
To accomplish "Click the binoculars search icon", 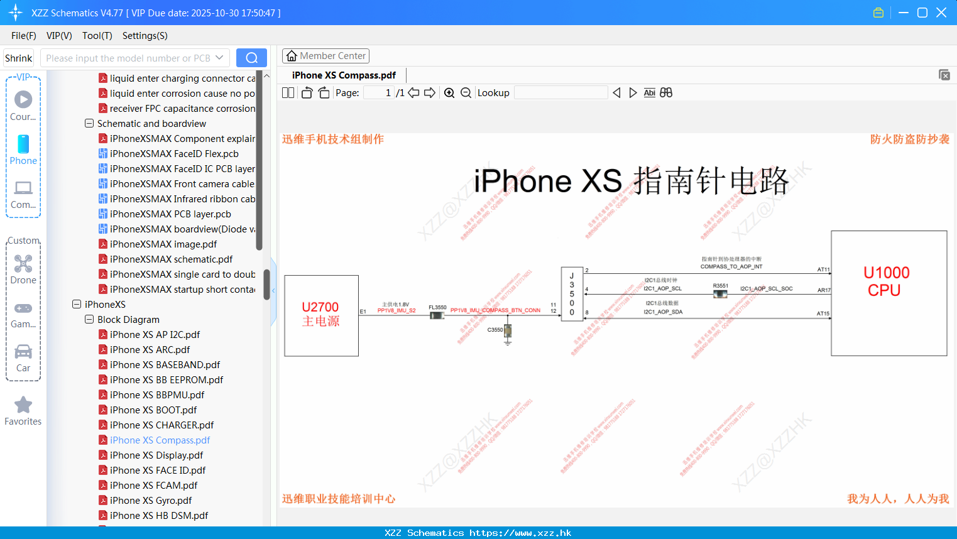I will point(666,93).
